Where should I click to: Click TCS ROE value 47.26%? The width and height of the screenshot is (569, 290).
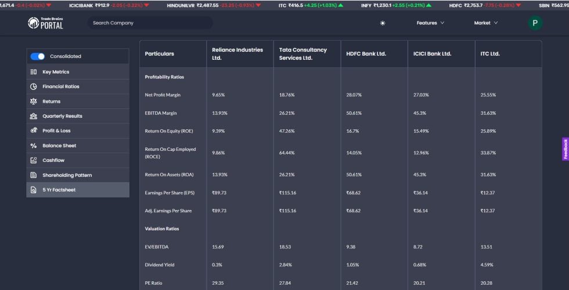[x=287, y=131]
